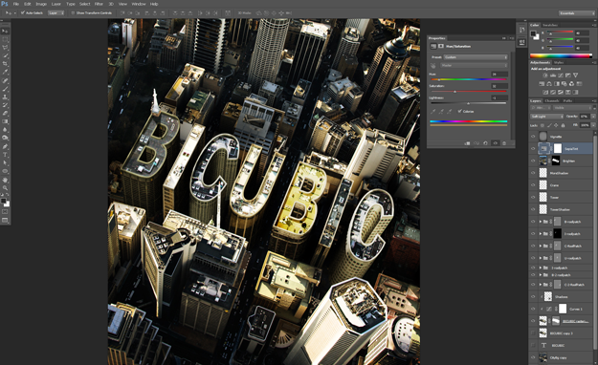
Task: Delete adjustment via Properties trash icon
Action: (x=504, y=143)
